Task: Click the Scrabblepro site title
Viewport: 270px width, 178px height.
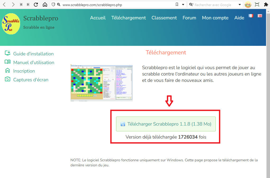Action: click(41, 18)
